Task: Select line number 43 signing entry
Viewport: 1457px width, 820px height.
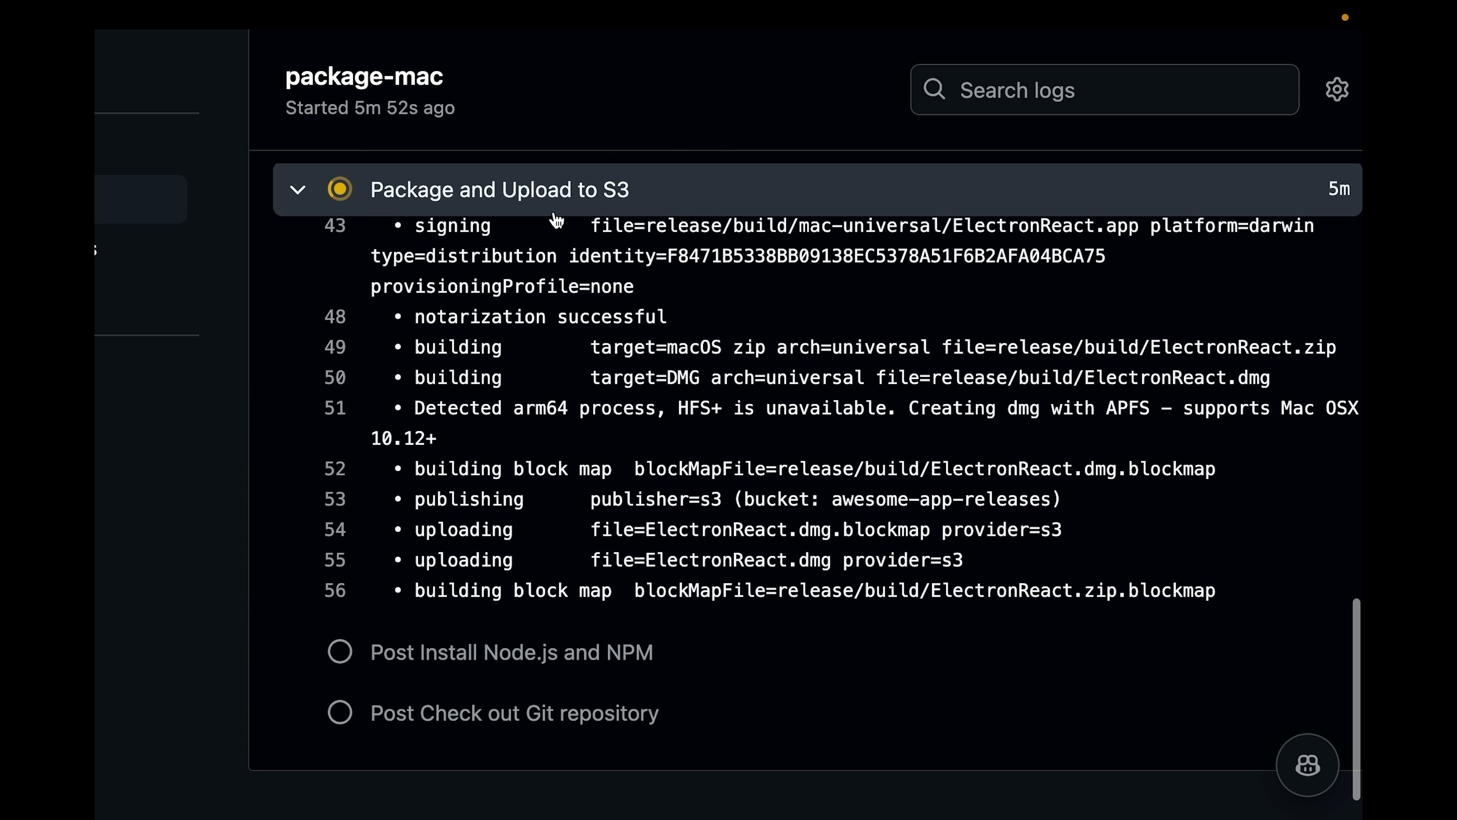Action: pos(335,226)
